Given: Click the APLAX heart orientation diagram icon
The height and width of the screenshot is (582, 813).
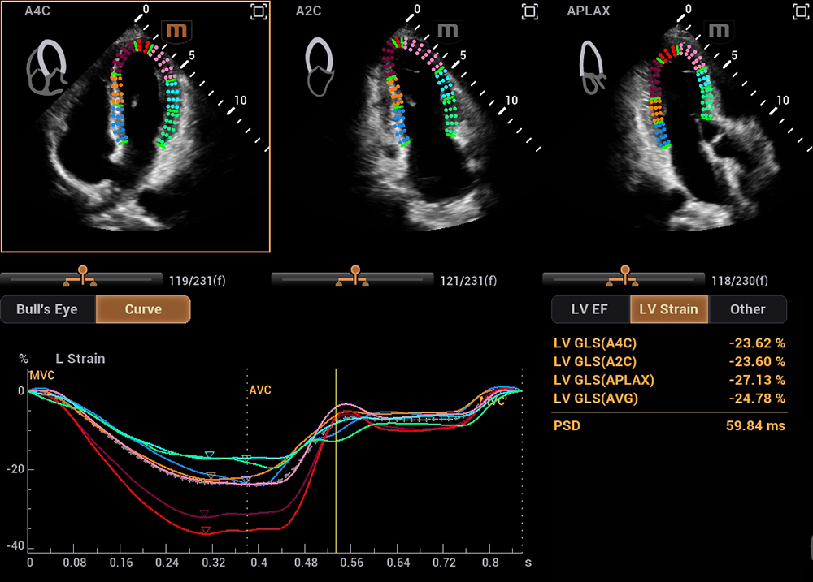Looking at the screenshot, I should pyautogui.click(x=592, y=66).
